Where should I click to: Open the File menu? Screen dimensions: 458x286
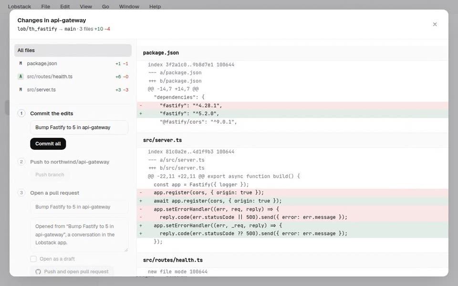(x=46, y=6)
